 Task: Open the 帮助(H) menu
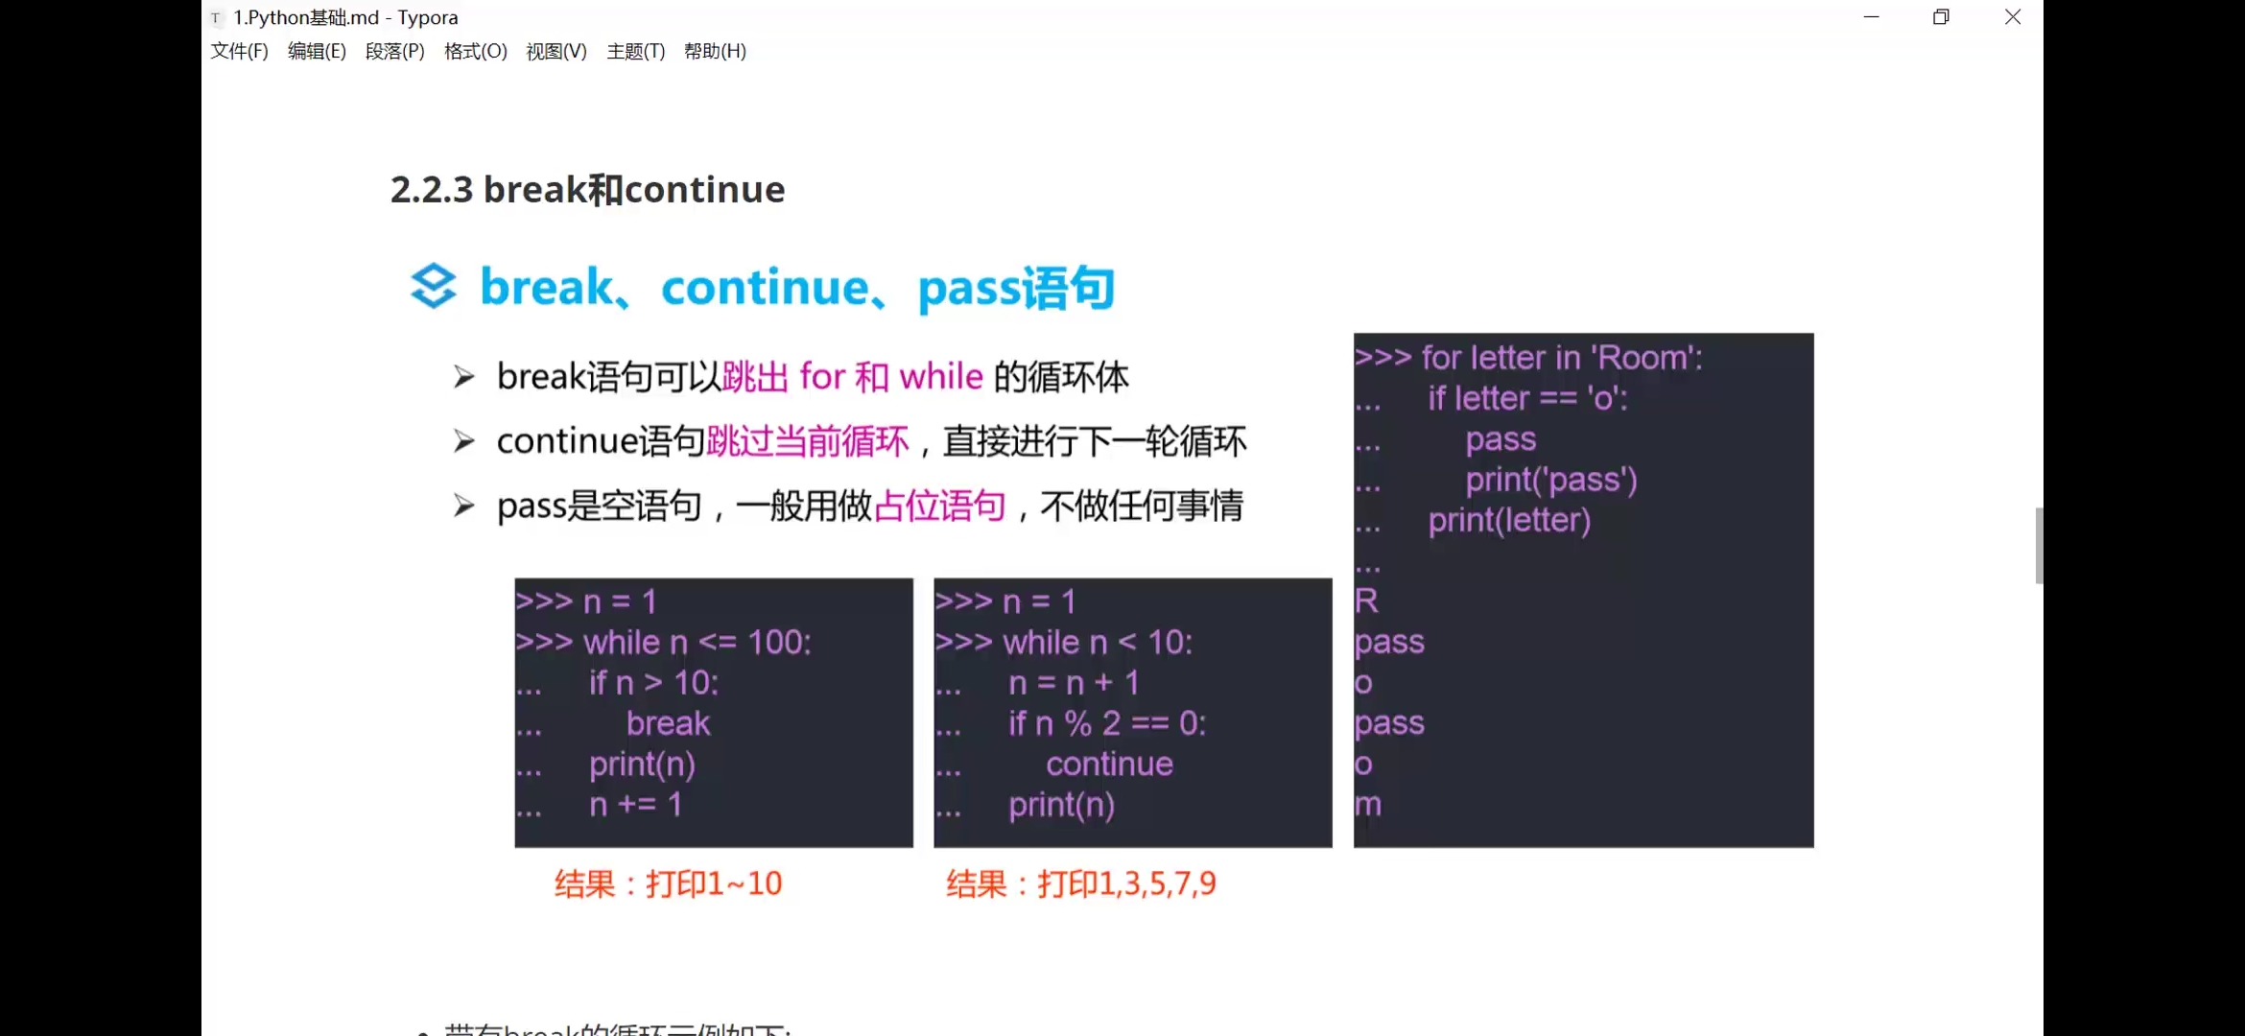pos(715,51)
